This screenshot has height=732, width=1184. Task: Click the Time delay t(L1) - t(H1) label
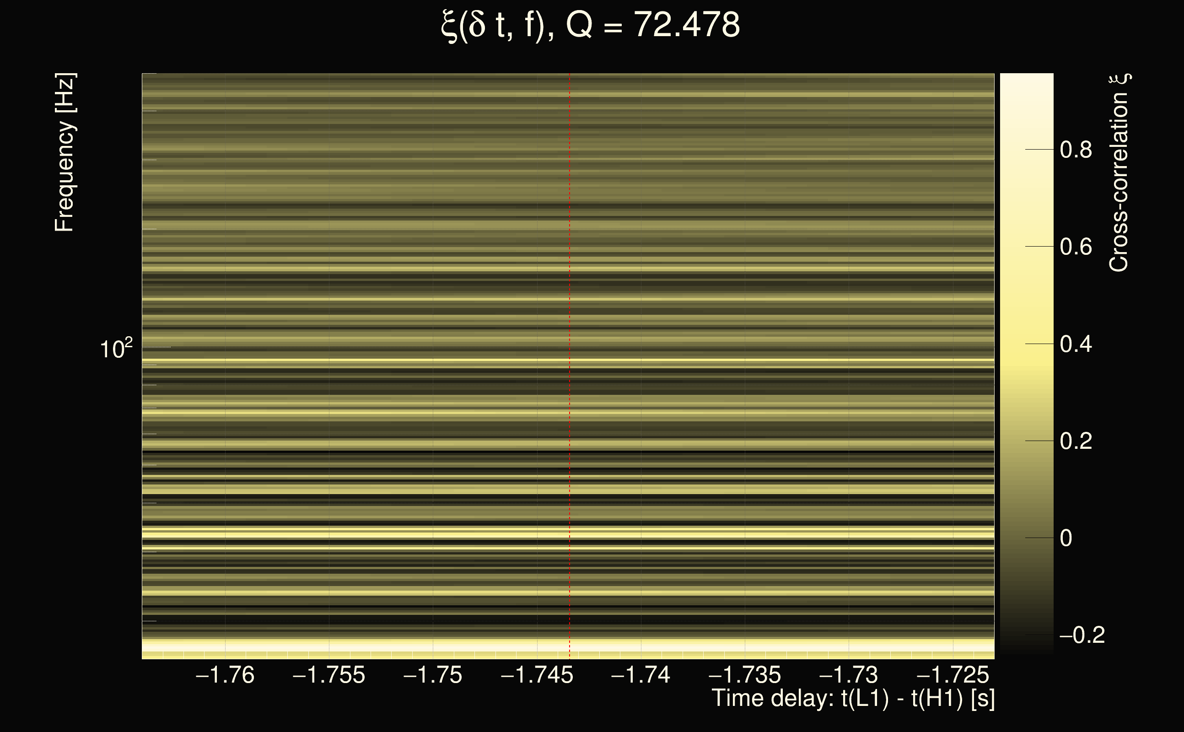pyautogui.click(x=853, y=699)
